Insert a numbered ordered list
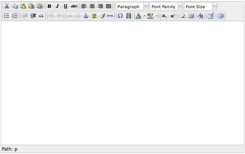Viewport: 245px width, 154px height. [x=15, y=16]
